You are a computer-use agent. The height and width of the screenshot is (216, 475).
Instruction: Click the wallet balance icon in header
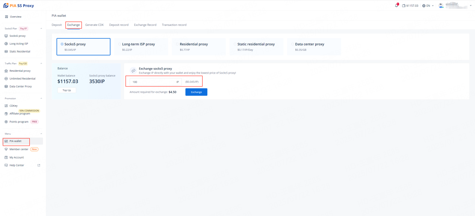[404, 6]
